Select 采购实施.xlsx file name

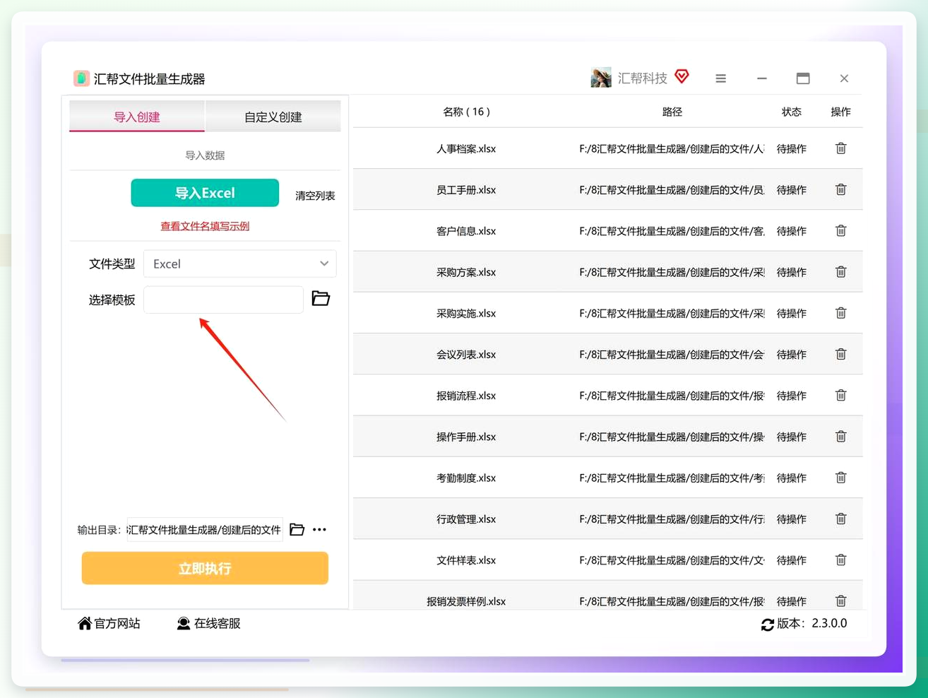point(466,313)
